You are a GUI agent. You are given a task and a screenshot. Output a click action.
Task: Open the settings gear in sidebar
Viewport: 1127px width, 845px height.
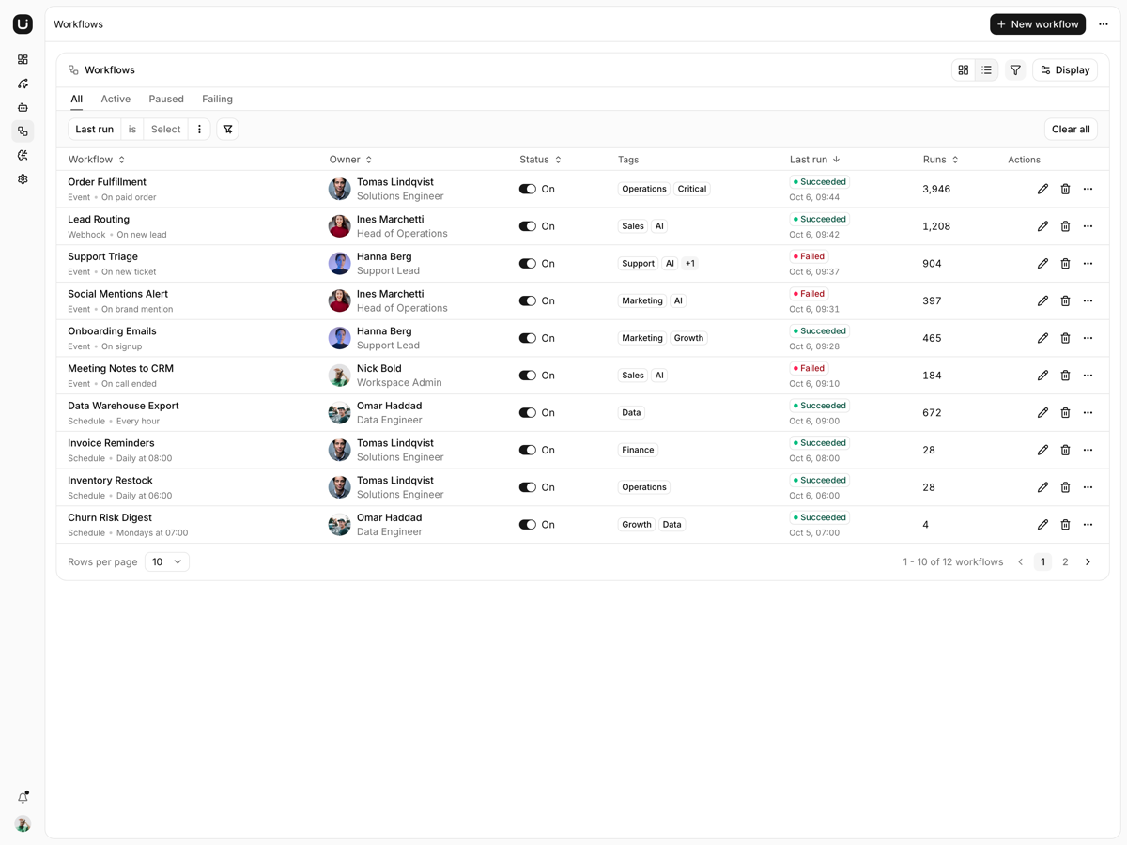click(x=23, y=178)
